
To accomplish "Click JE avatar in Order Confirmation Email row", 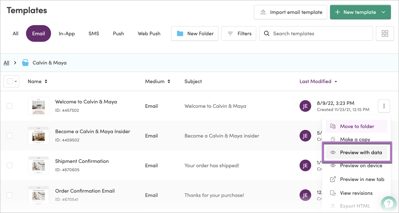I will pos(305,196).
